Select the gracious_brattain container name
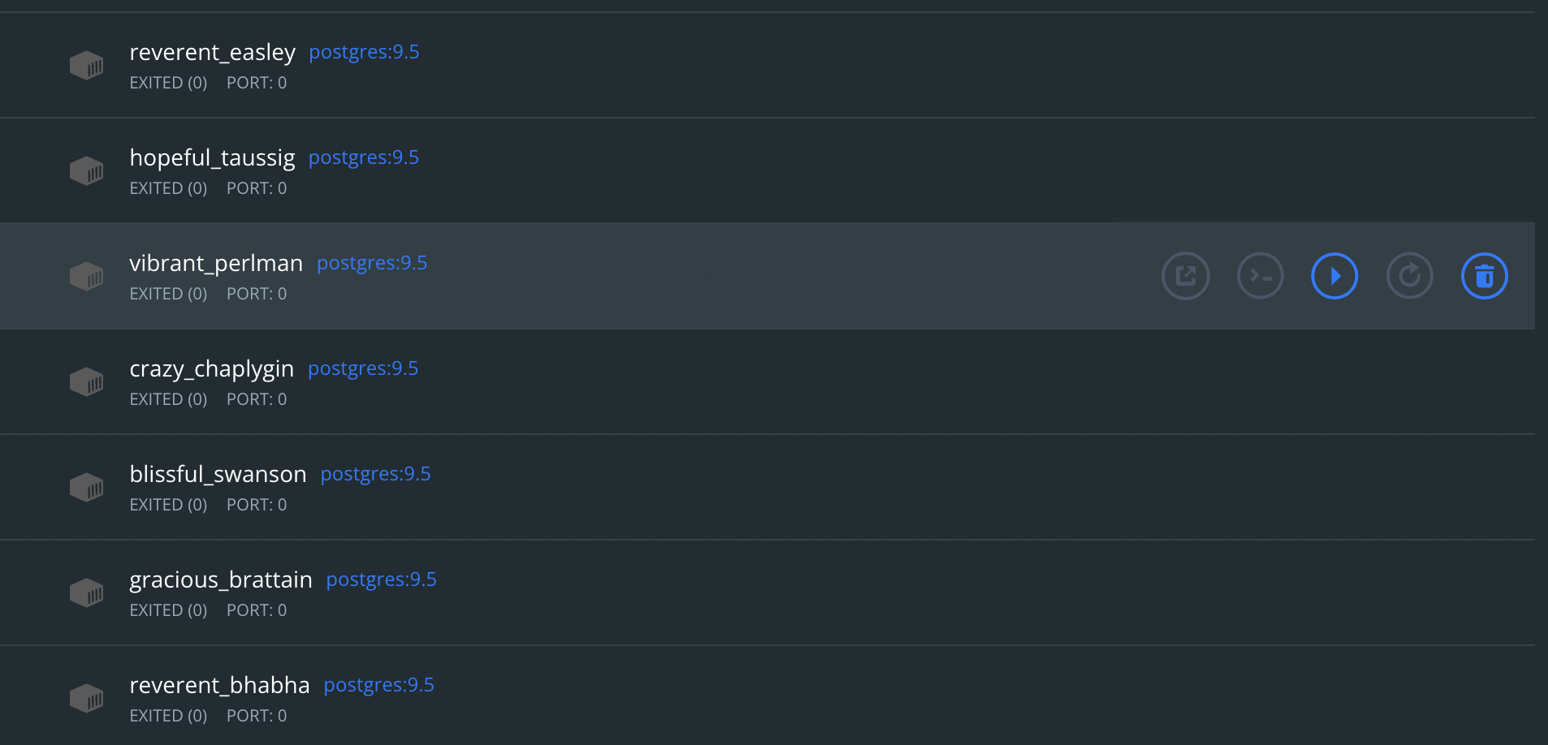1548x745 pixels. [221, 579]
